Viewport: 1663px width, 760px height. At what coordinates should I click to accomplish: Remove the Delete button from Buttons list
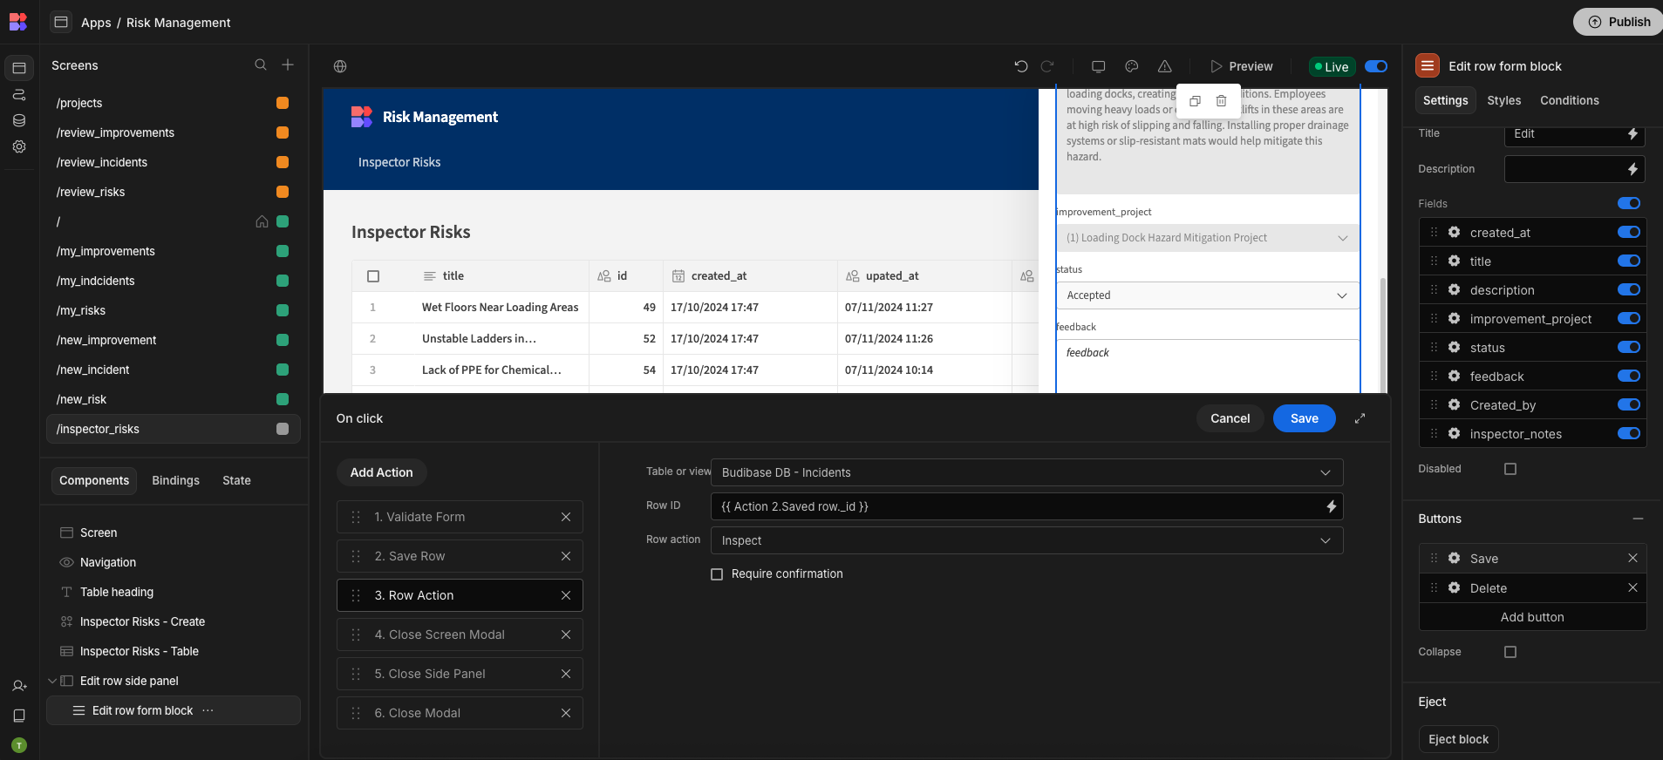pyautogui.click(x=1632, y=587)
